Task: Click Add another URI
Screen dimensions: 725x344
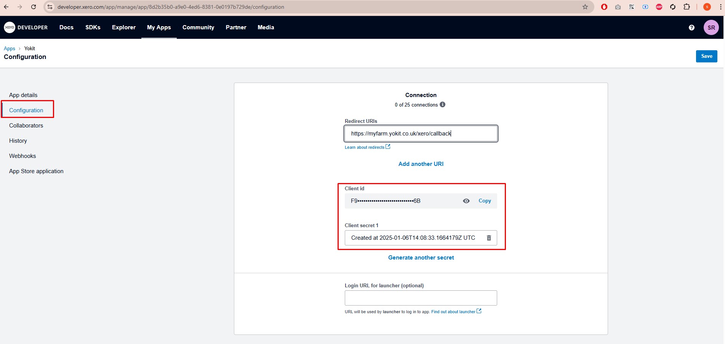Action: [x=421, y=164]
